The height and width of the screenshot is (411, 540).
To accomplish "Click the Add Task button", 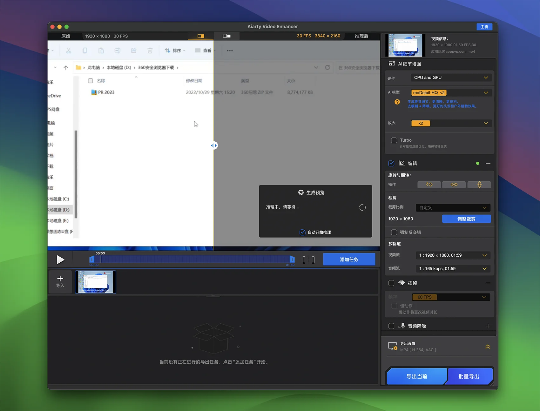I will click(349, 259).
